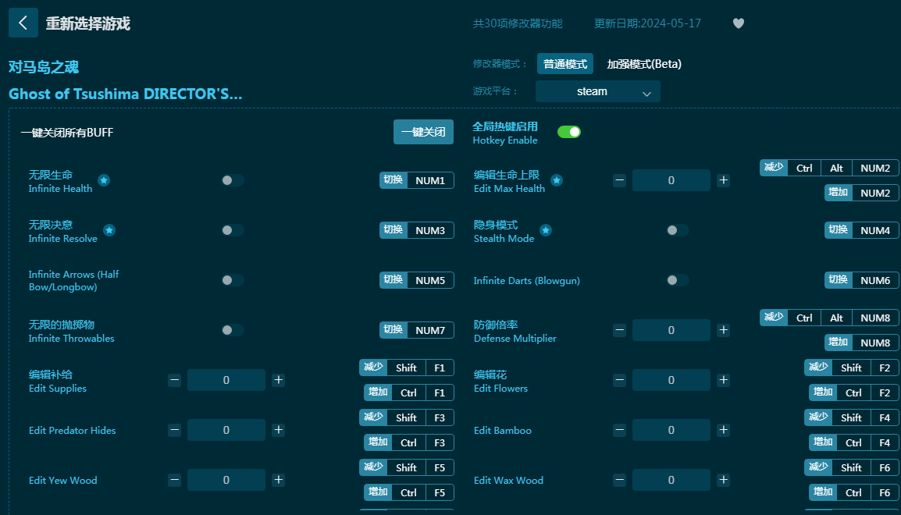
Task: Decrease Edit Supplies value with minus
Action: tap(175, 380)
